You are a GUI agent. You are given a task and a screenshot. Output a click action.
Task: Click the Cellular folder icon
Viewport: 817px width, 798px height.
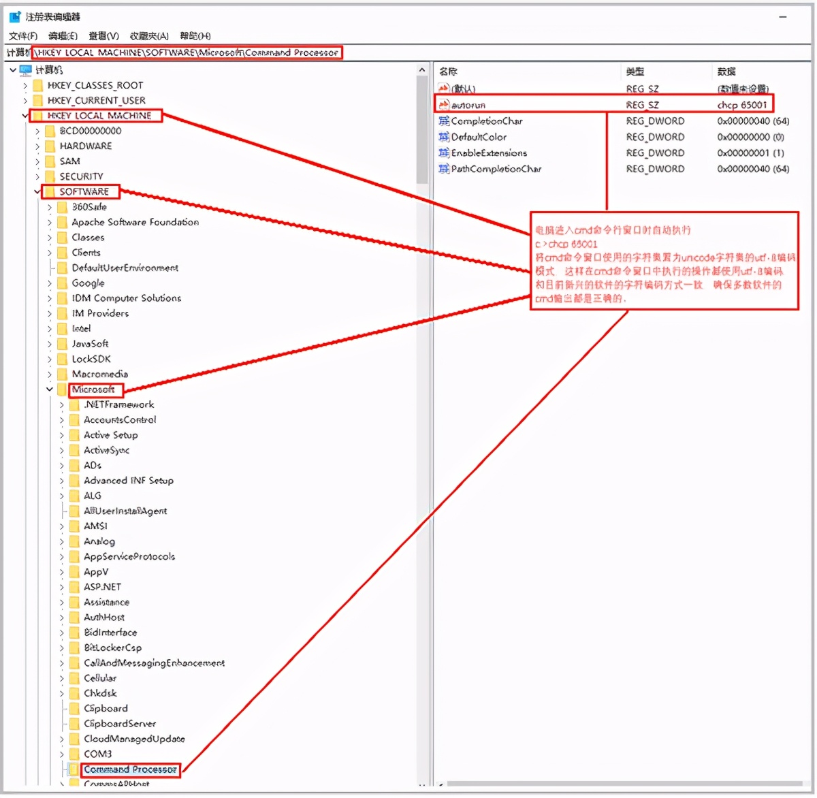(x=74, y=678)
